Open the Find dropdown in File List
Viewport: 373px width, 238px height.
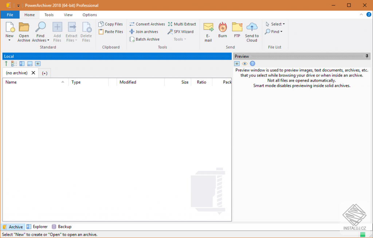tap(274, 32)
